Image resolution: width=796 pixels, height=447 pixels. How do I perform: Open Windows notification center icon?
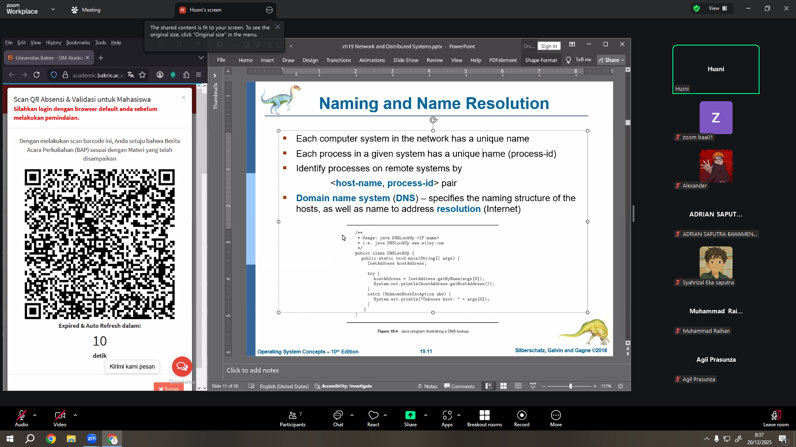pos(783,439)
